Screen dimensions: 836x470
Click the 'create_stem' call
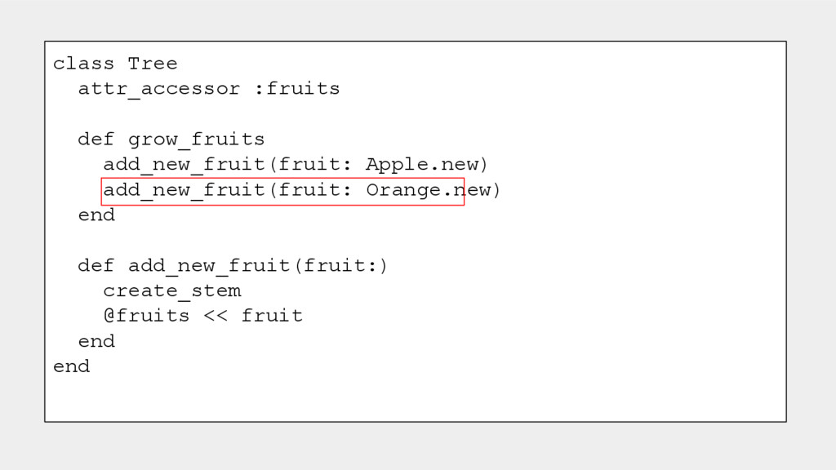(x=171, y=291)
